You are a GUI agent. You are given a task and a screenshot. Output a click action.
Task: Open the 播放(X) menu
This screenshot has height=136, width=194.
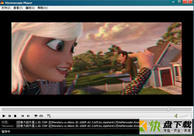click(x=30, y=8)
